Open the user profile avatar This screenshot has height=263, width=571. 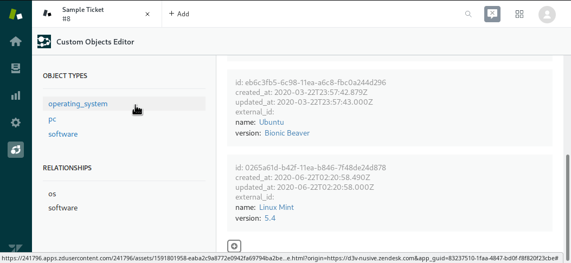(x=547, y=15)
